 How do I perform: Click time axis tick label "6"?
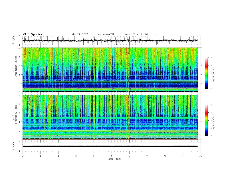pyautogui.click(x=130, y=156)
